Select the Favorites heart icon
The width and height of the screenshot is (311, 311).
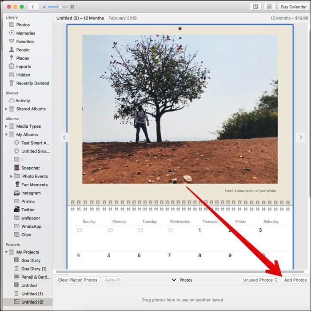coord(12,41)
